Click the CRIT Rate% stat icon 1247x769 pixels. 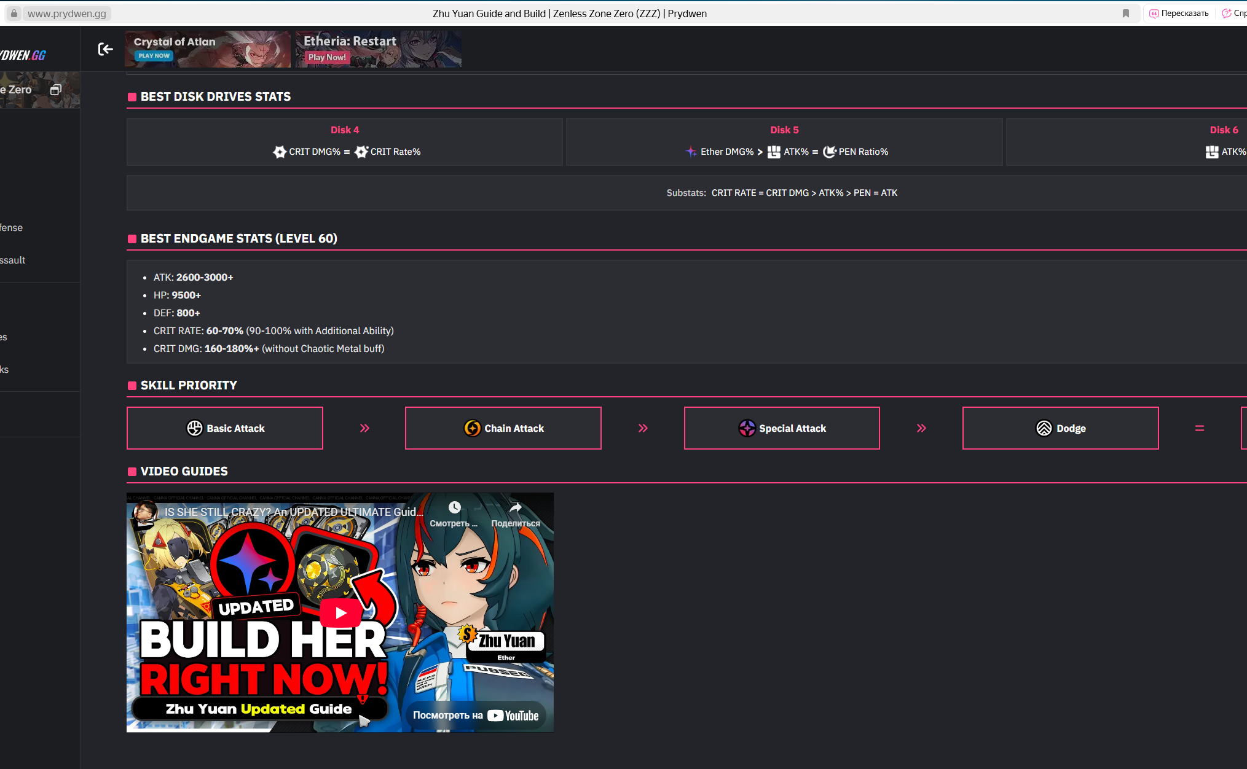pos(361,152)
